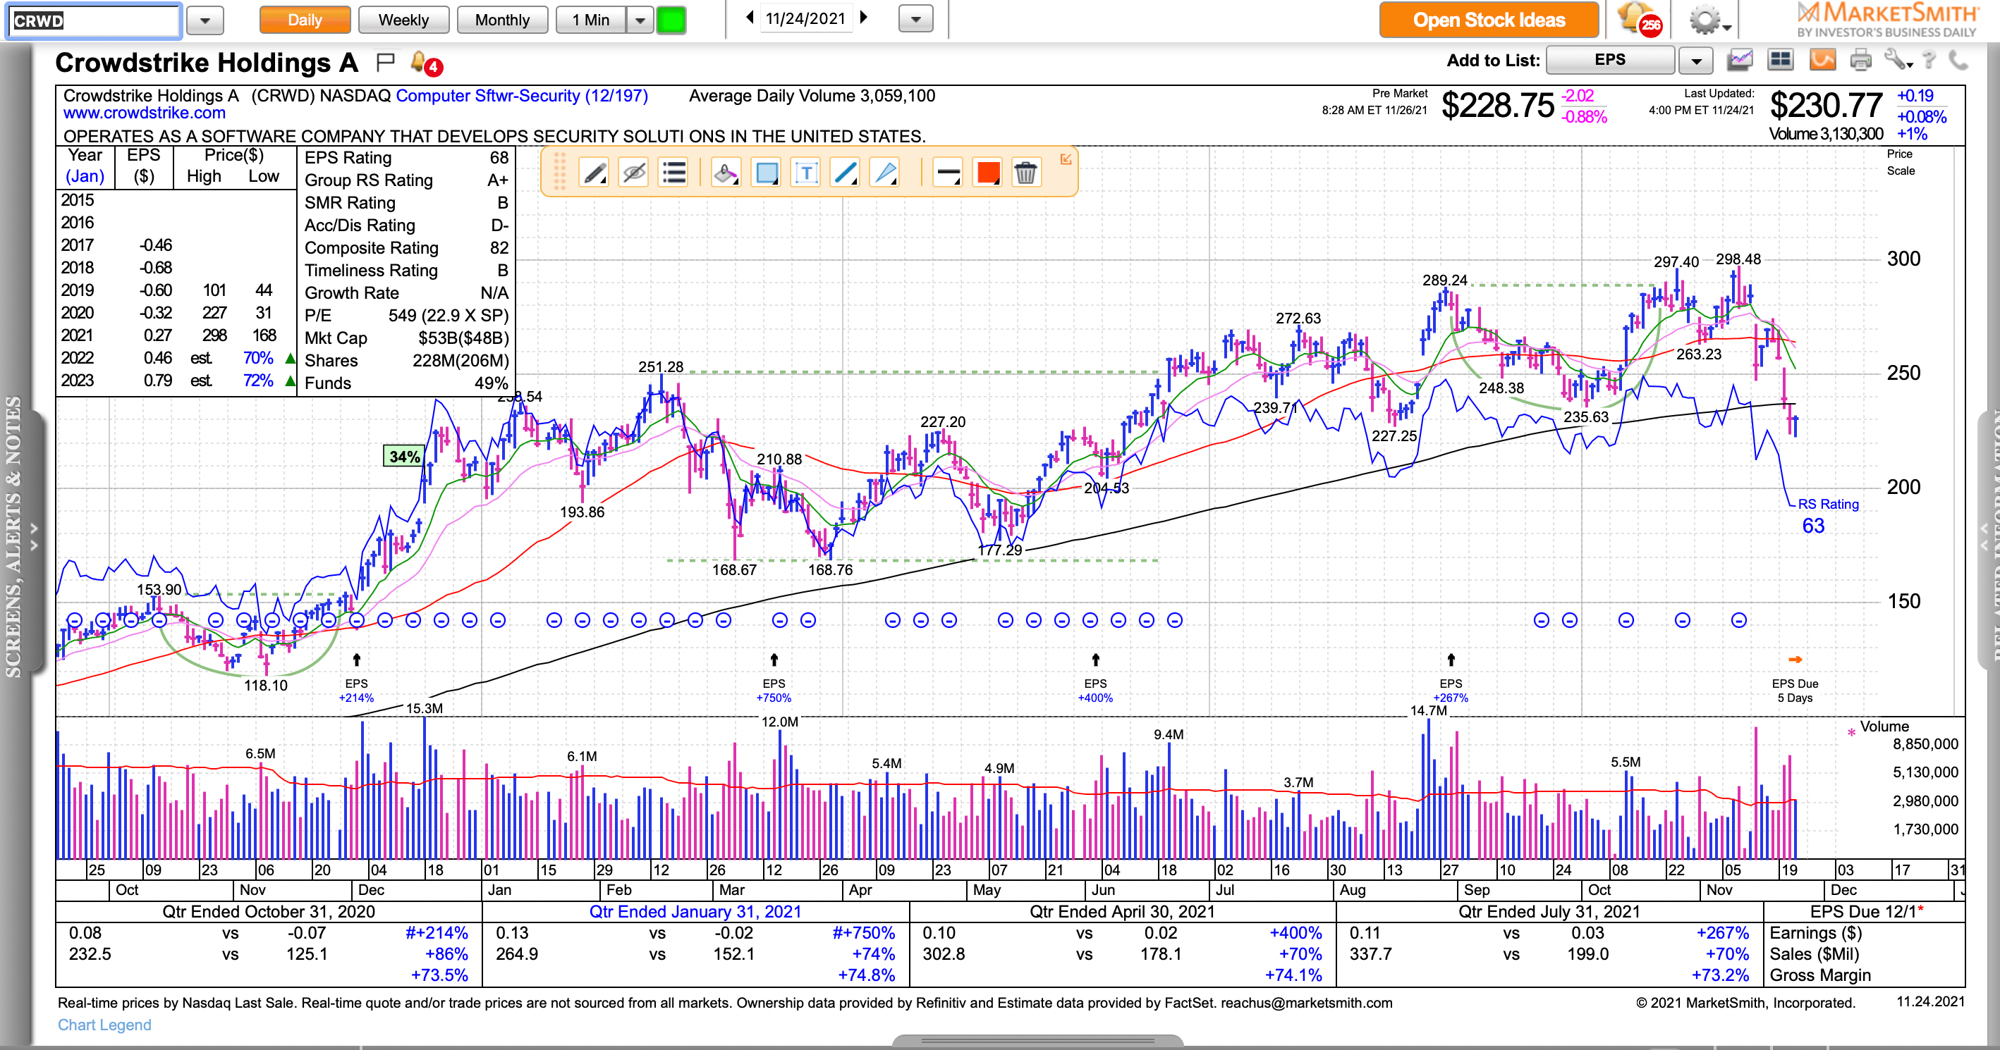Select the trend line tool

coord(846,172)
